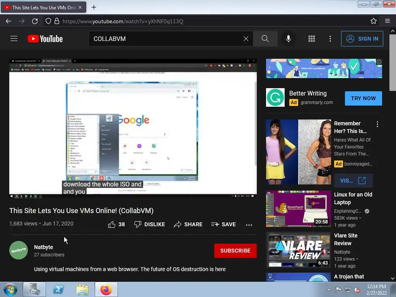SUBSCRIBE to Natbyte channel
This screenshot has height=297, width=396.
236,251
